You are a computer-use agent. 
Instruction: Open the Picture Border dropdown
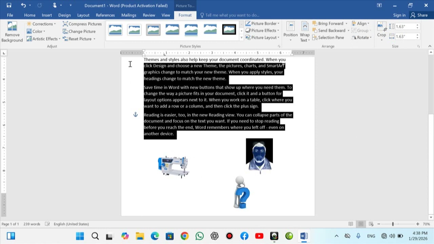tap(262, 23)
